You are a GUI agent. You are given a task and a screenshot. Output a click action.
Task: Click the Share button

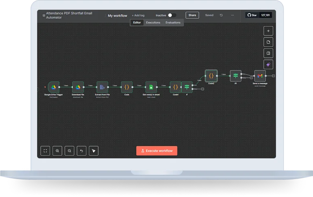point(192,15)
